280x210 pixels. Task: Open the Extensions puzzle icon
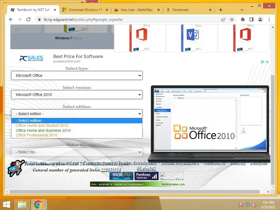[x=243, y=19]
